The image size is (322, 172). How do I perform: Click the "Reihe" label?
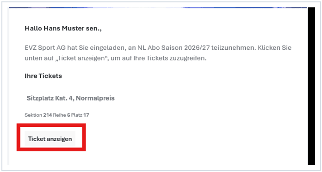[x=60, y=115]
